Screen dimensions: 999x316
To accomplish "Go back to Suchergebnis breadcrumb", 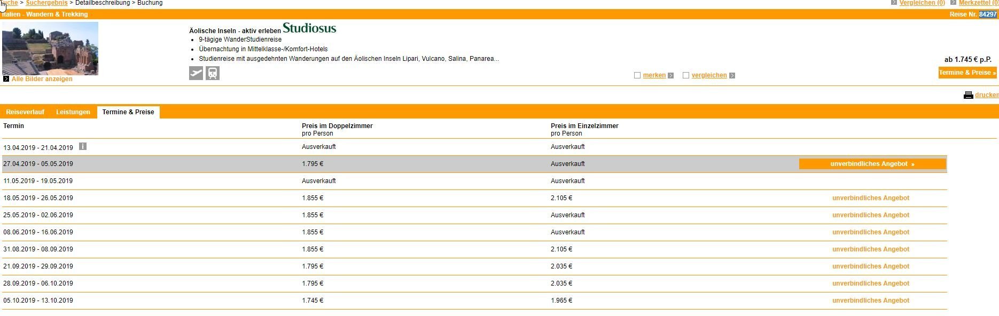I will [x=47, y=3].
